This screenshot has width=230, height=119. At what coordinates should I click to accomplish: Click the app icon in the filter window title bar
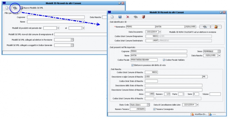pyautogui.click(x=4, y=3)
